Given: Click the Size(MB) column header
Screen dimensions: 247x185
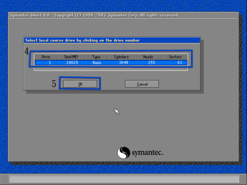Looking at the screenshot, I should click(71, 57).
